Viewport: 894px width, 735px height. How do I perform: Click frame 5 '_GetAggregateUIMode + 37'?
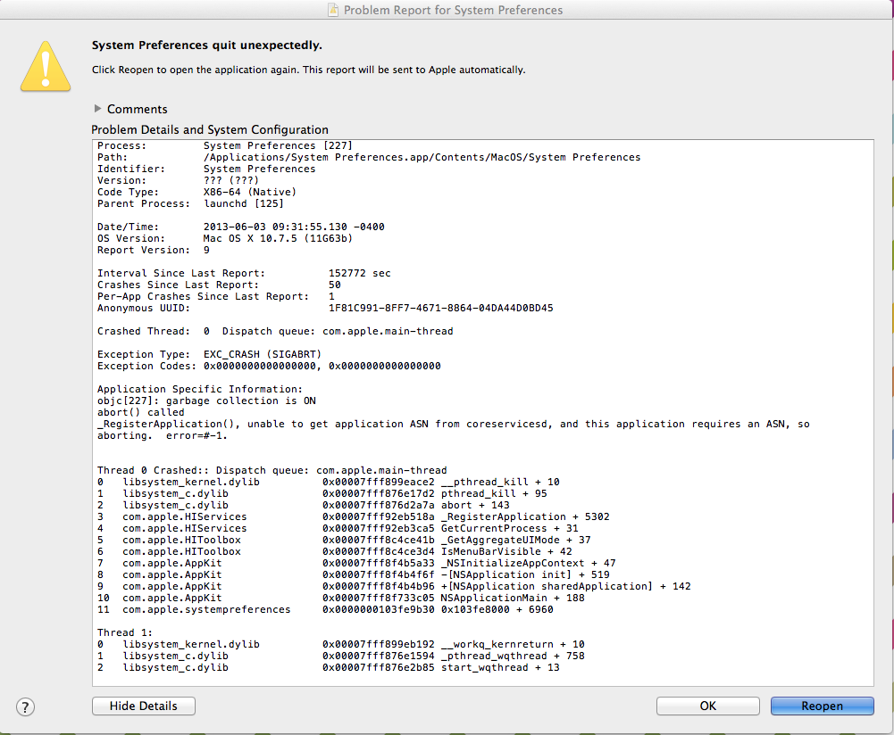344,541
